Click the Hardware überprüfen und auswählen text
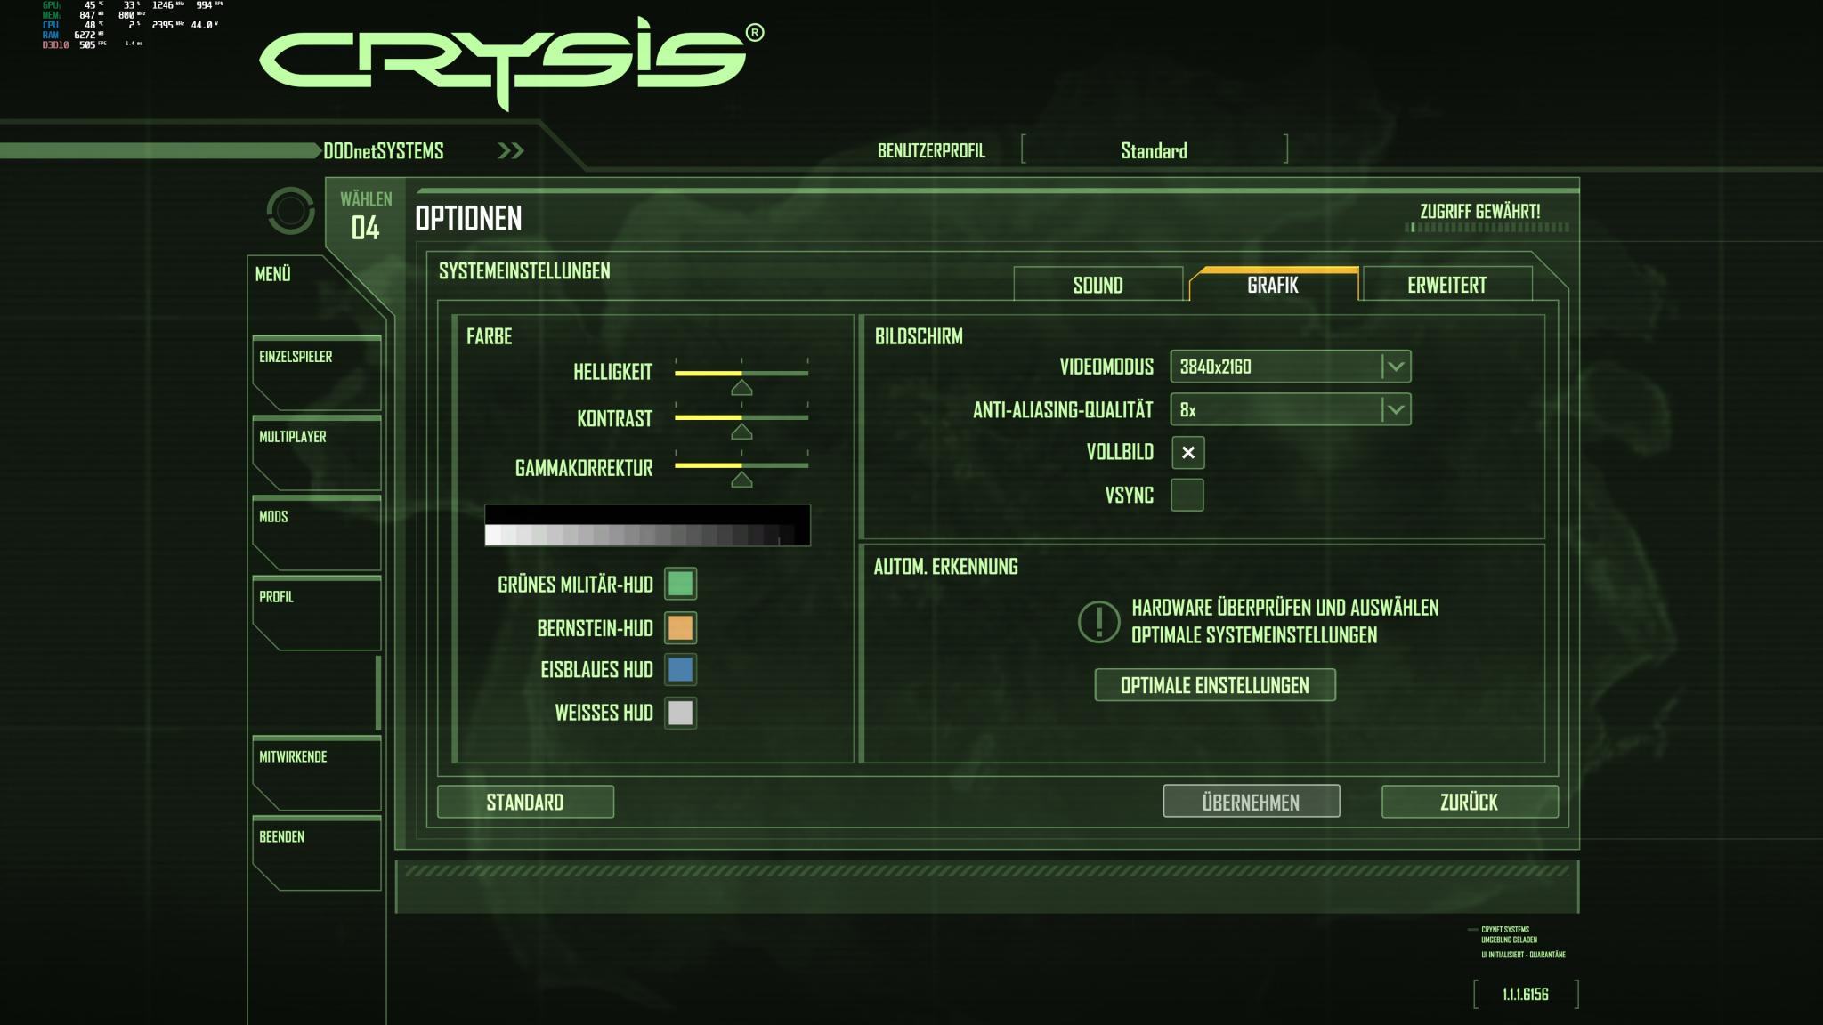 (1285, 608)
